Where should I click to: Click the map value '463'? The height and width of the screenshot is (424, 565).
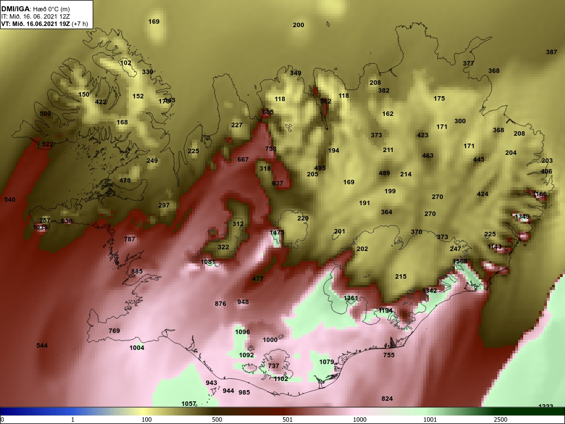coord(428,155)
